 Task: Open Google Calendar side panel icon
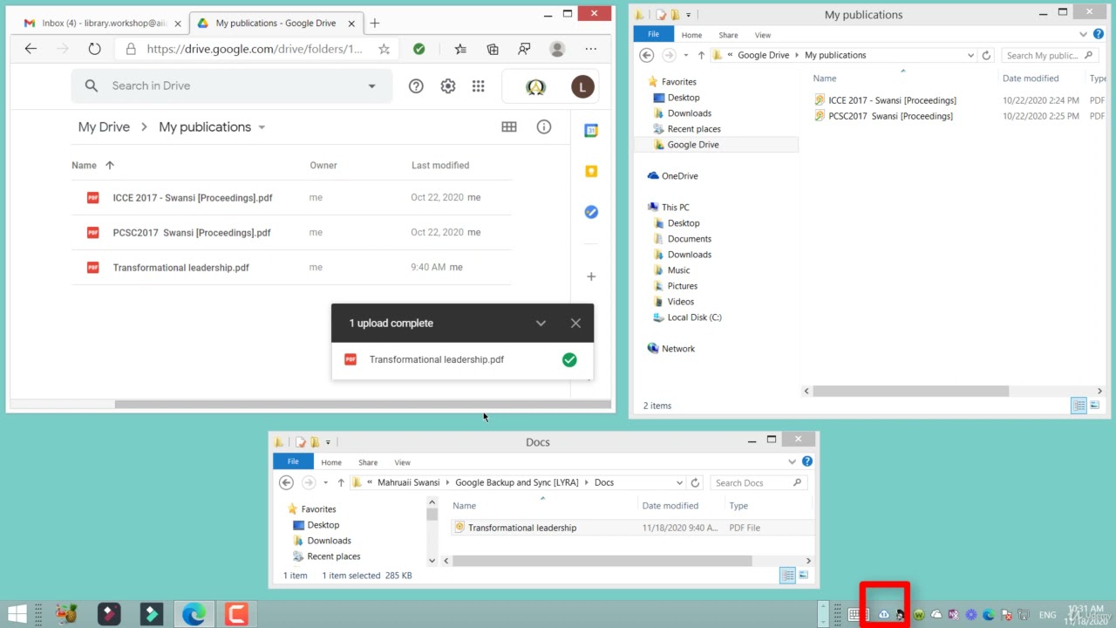591,130
